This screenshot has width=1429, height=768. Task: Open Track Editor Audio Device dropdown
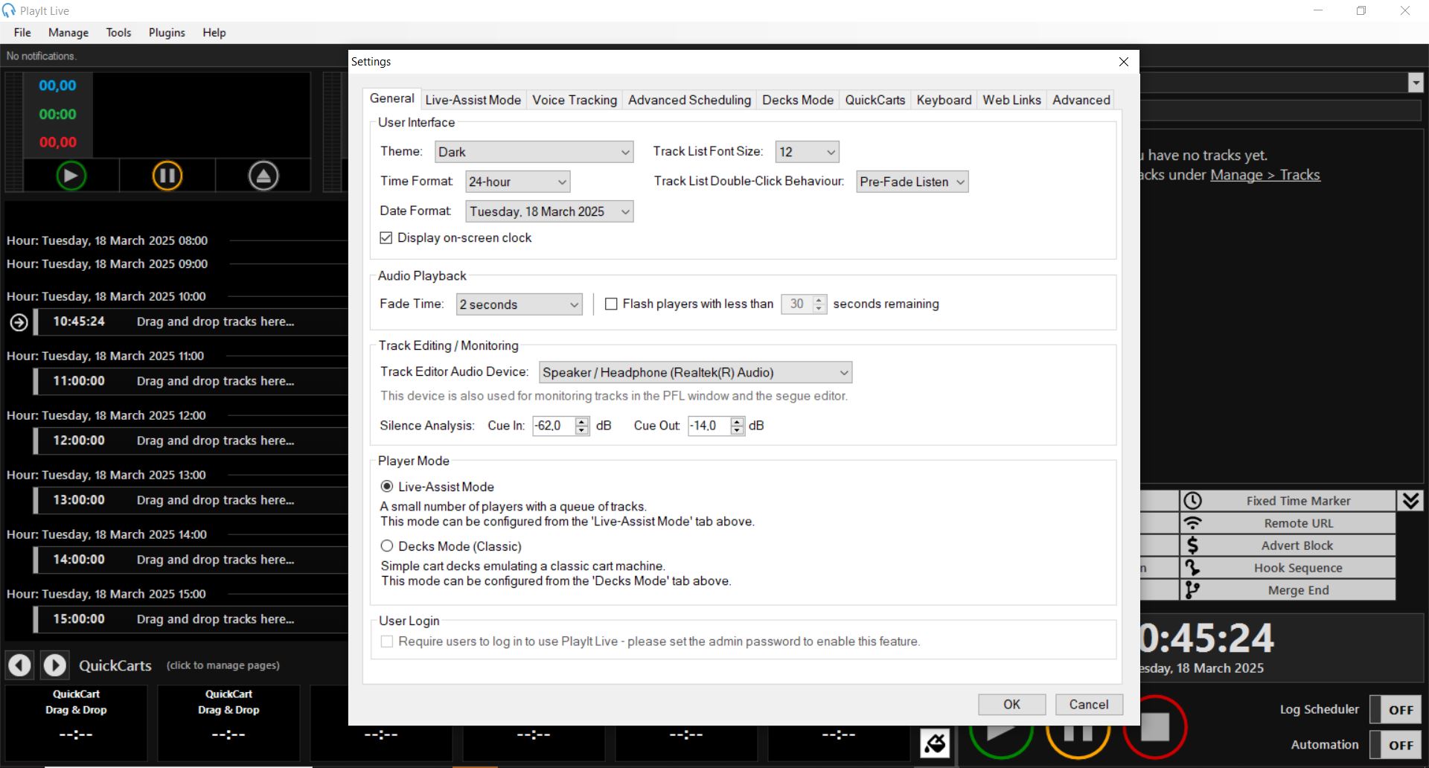pos(695,372)
